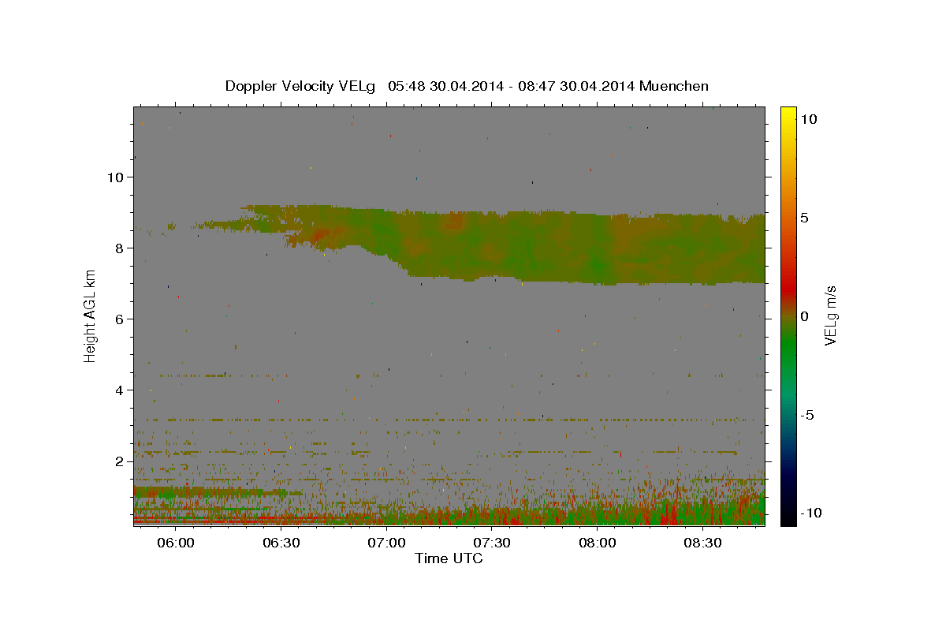The width and height of the screenshot is (946, 631).
Task: Click the plot title 'Doppler Velocity VELg'
Action: [300, 86]
